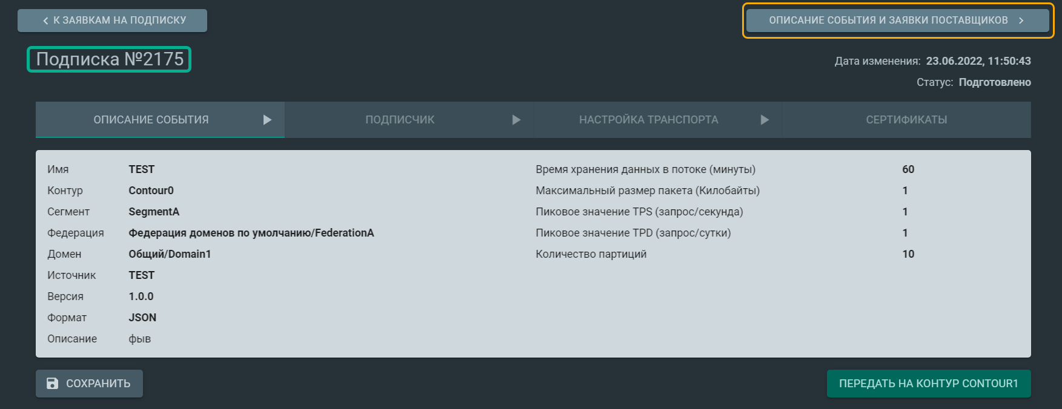
Task: Click the right chevron next to ЗАЯВКИ ПОСТАВЩИКОВ
Action: [x=1021, y=21]
